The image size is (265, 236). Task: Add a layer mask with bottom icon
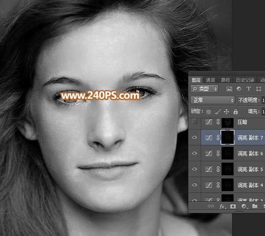pyautogui.click(x=232, y=206)
